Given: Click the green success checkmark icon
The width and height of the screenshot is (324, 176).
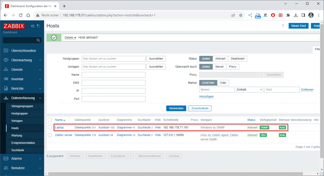Looking at the screenshot, I should (54, 38).
